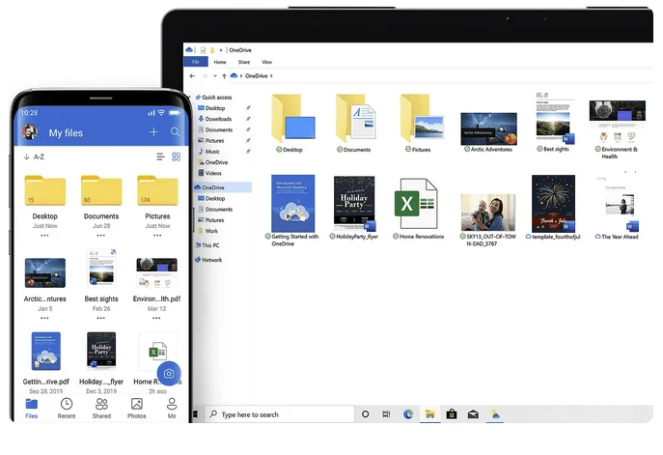The image size is (663, 455).
Task: Open more options under Arctic...ntures on phone
Action: [44, 318]
